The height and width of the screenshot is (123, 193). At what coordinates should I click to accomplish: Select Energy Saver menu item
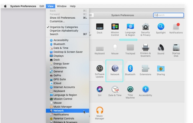(68, 64)
